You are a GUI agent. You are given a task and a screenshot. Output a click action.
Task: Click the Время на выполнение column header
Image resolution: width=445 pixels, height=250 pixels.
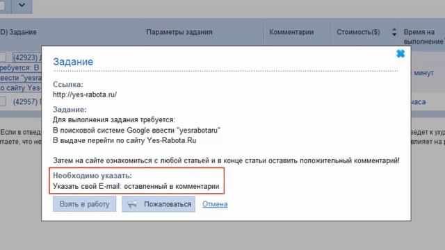point(423,37)
